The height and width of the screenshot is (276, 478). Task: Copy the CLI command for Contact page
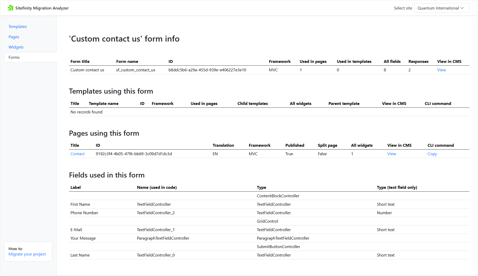click(432, 154)
